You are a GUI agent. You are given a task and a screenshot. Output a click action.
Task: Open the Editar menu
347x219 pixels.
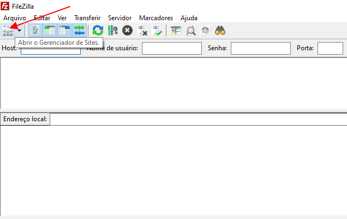click(42, 18)
